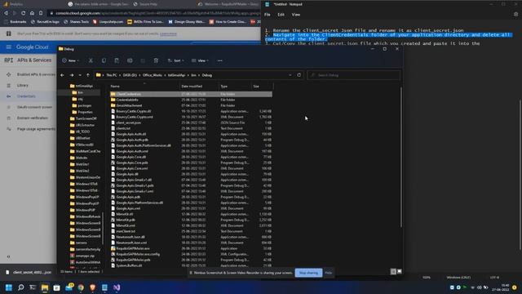This screenshot has height=294, width=522.
Task: Select the client_secret.json file
Action: tap(128, 122)
